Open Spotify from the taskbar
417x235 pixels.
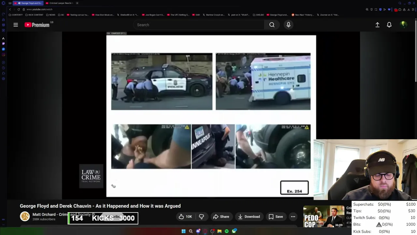(x=227, y=231)
